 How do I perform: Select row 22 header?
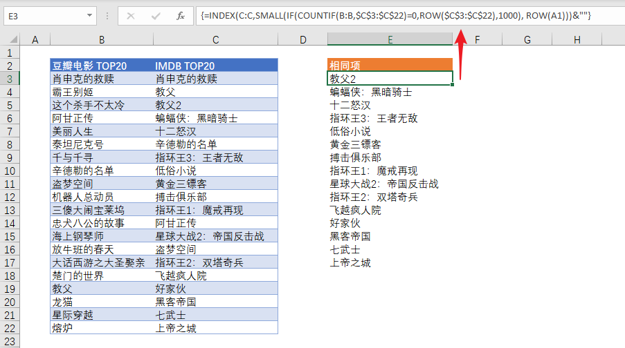tap(10, 328)
